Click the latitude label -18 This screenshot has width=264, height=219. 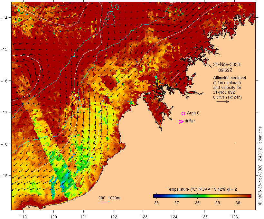click(x=4, y=144)
